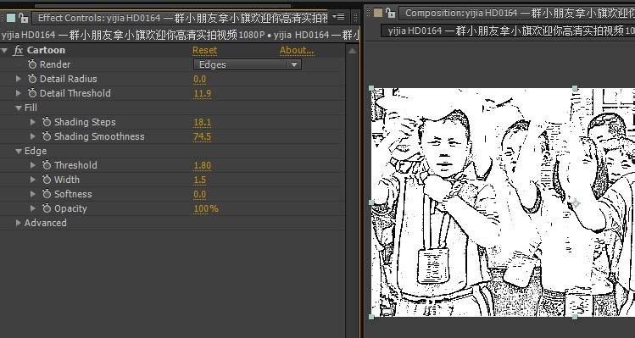Click the top-middle layer transform handle

tap(575, 88)
